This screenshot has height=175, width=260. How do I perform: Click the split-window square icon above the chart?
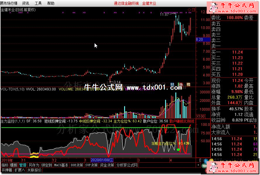coord(193,10)
